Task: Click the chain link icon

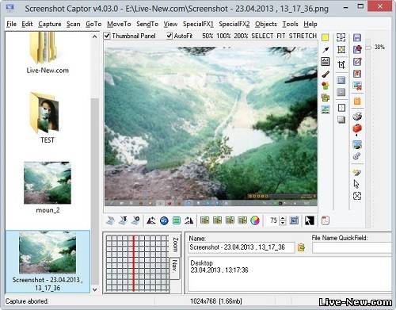Action: click(x=356, y=156)
